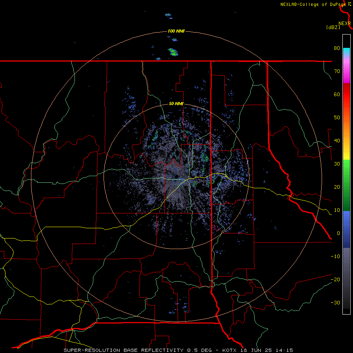Click the '50 NMI' range ring label
Screen dimensions: 353x353
pos(176,104)
